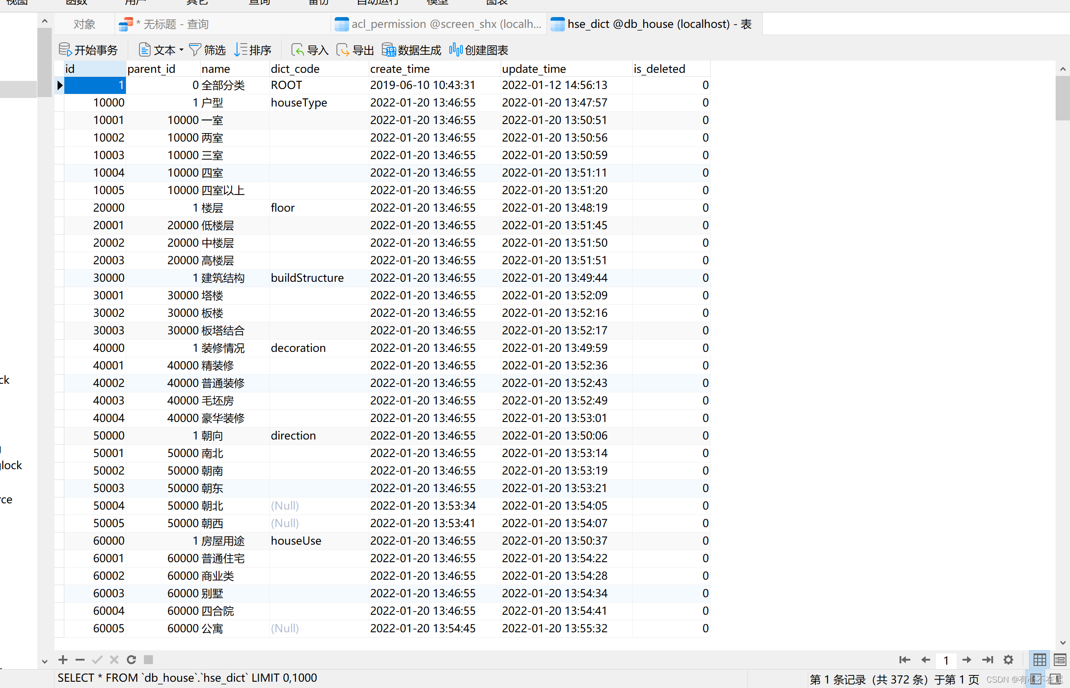Click the Begin Transaction (开始事务) icon
Viewport: 1070px width, 688px height.
[65, 49]
